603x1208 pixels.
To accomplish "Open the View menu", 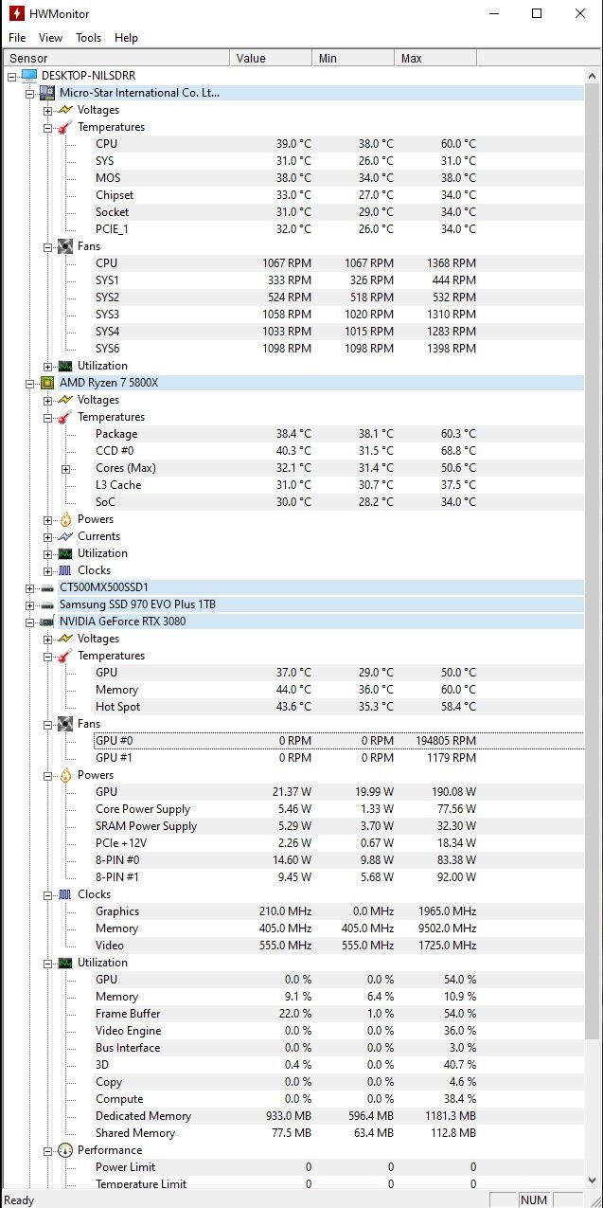I will point(50,38).
